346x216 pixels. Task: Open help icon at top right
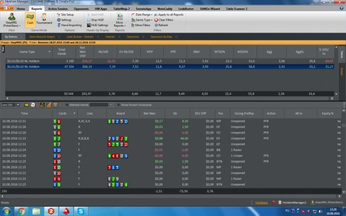tap(342, 8)
